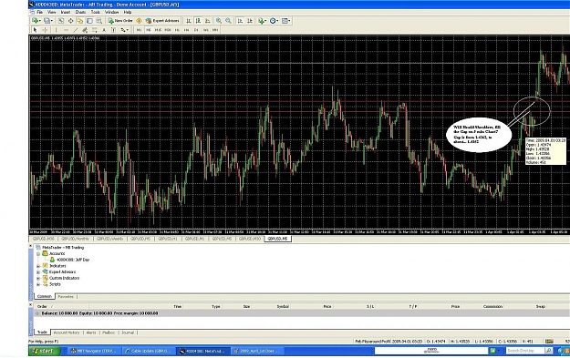Image resolution: width=570 pixels, height=358 pixels.
Task: Switch to the Account History tab
Action: [67, 332]
